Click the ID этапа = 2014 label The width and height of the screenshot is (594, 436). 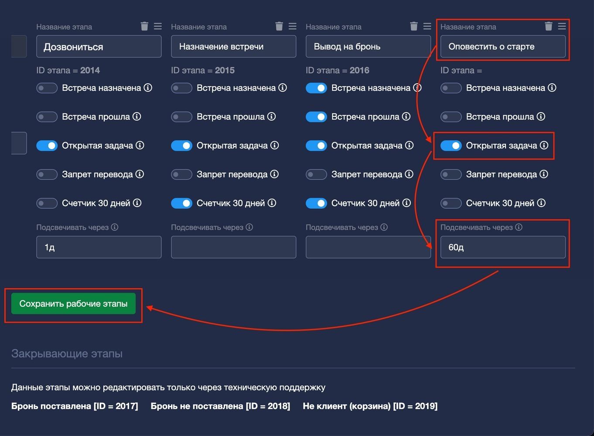68,70
